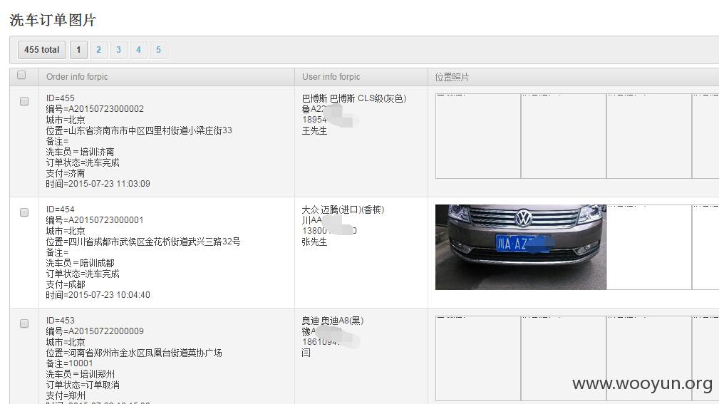Open second photo placeholder of order 453
The width and height of the screenshot is (719, 404).
click(x=564, y=358)
